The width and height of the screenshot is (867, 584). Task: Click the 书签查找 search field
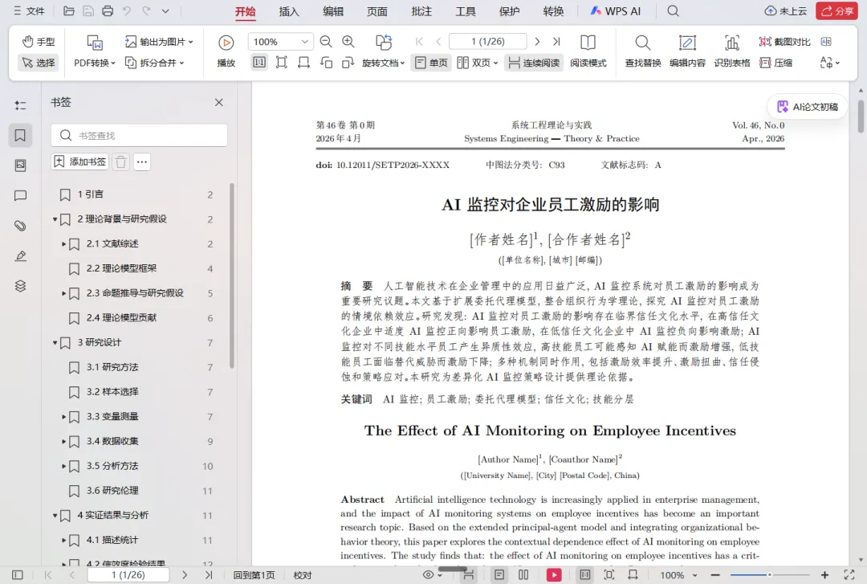140,136
